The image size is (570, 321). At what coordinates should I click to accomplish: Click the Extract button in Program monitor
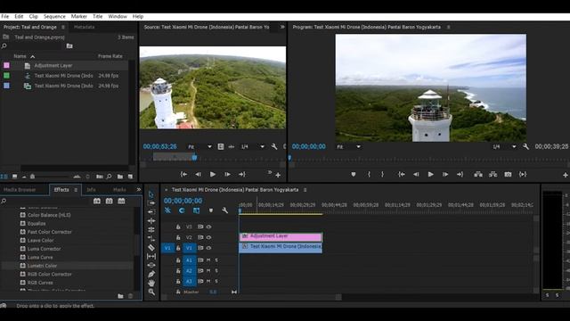click(x=493, y=175)
